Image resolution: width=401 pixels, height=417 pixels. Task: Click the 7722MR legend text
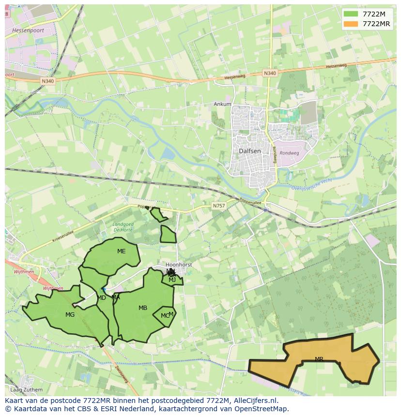[x=376, y=24]
